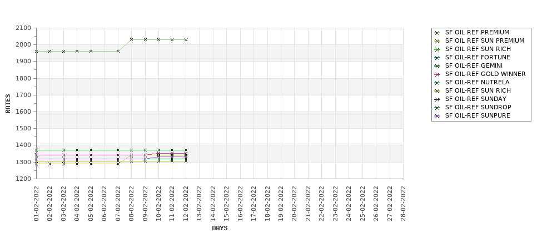
Task: Click the 1800 value on the rates axis
Action: tap(23, 78)
